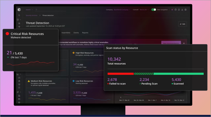This screenshot has width=211, height=117.
Task: Click the analytics chart icon in sidebar
Action: [x=18, y=74]
